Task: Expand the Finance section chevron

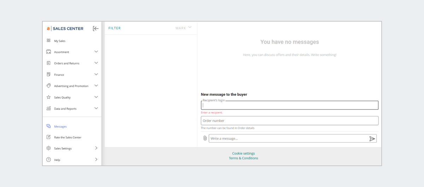Action: (96, 74)
